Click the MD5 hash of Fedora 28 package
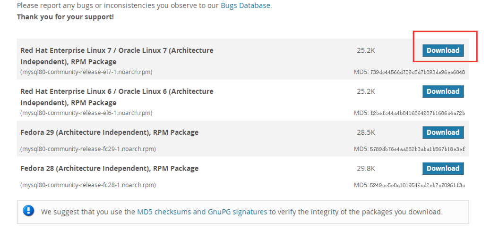The image size is (499, 230). pyautogui.click(x=417, y=185)
